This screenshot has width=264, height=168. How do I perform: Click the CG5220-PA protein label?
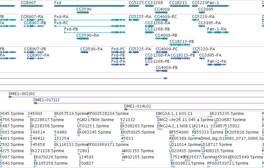pyautogui.click(x=204, y=49)
